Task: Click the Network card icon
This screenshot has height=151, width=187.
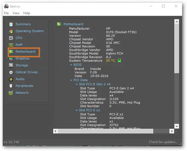Action: point(11,93)
